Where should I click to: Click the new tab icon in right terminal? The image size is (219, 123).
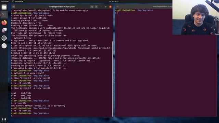click(118, 6)
